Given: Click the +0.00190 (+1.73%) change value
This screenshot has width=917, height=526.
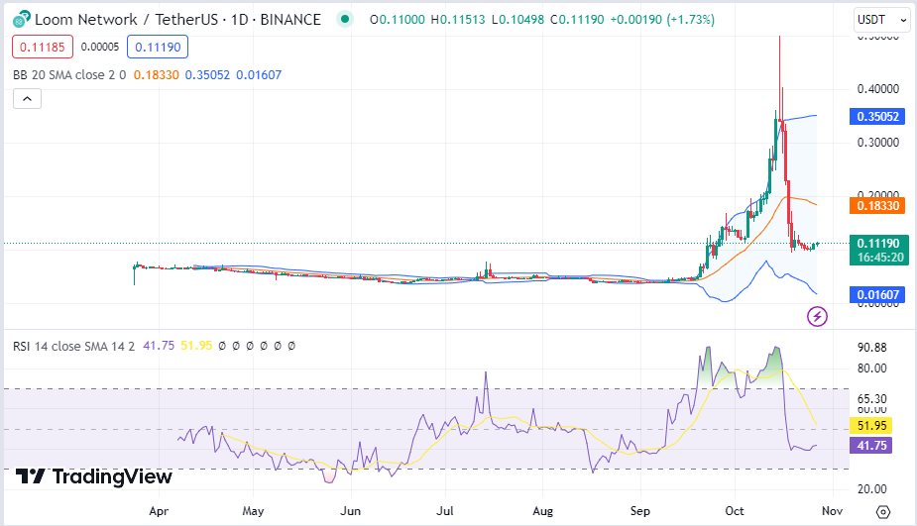Looking at the screenshot, I should pyautogui.click(x=662, y=19).
